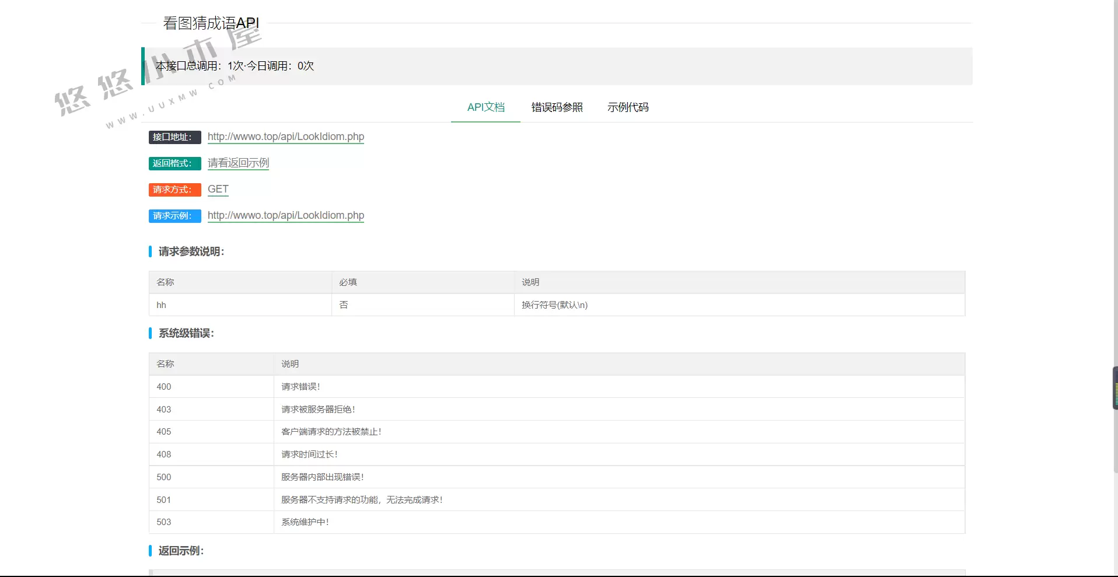Click the 服务器内部出现错误! description
The width and height of the screenshot is (1118, 577).
[322, 477]
